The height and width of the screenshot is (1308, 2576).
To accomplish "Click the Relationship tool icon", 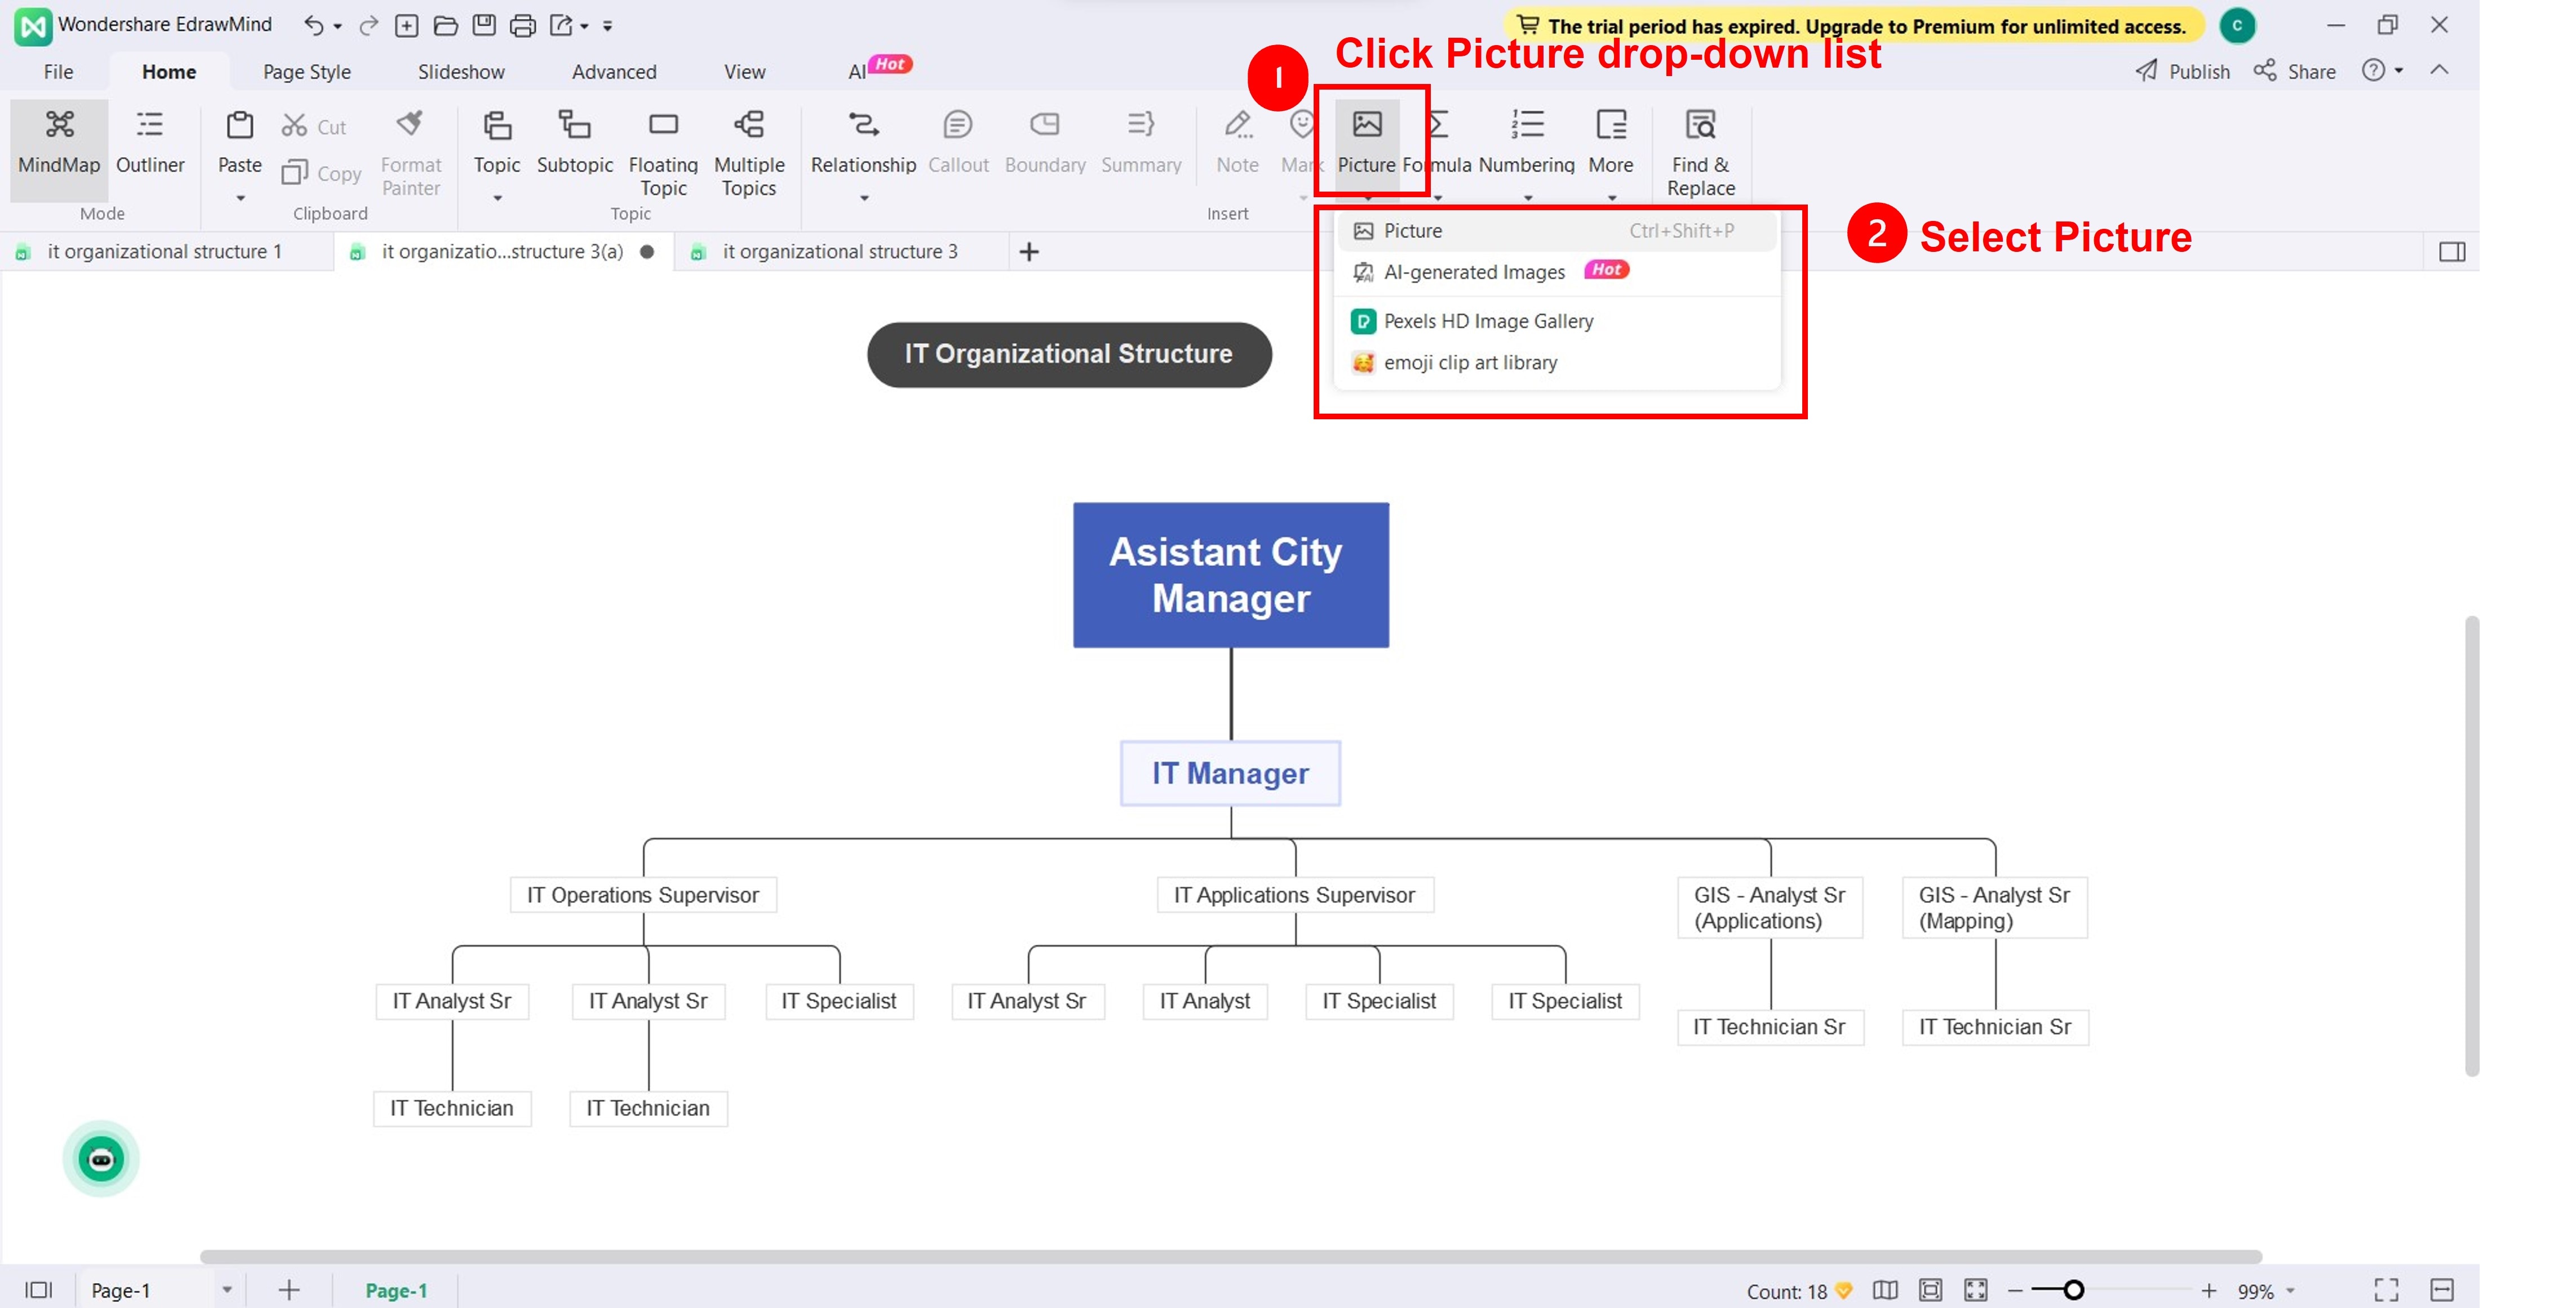I will [863, 126].
